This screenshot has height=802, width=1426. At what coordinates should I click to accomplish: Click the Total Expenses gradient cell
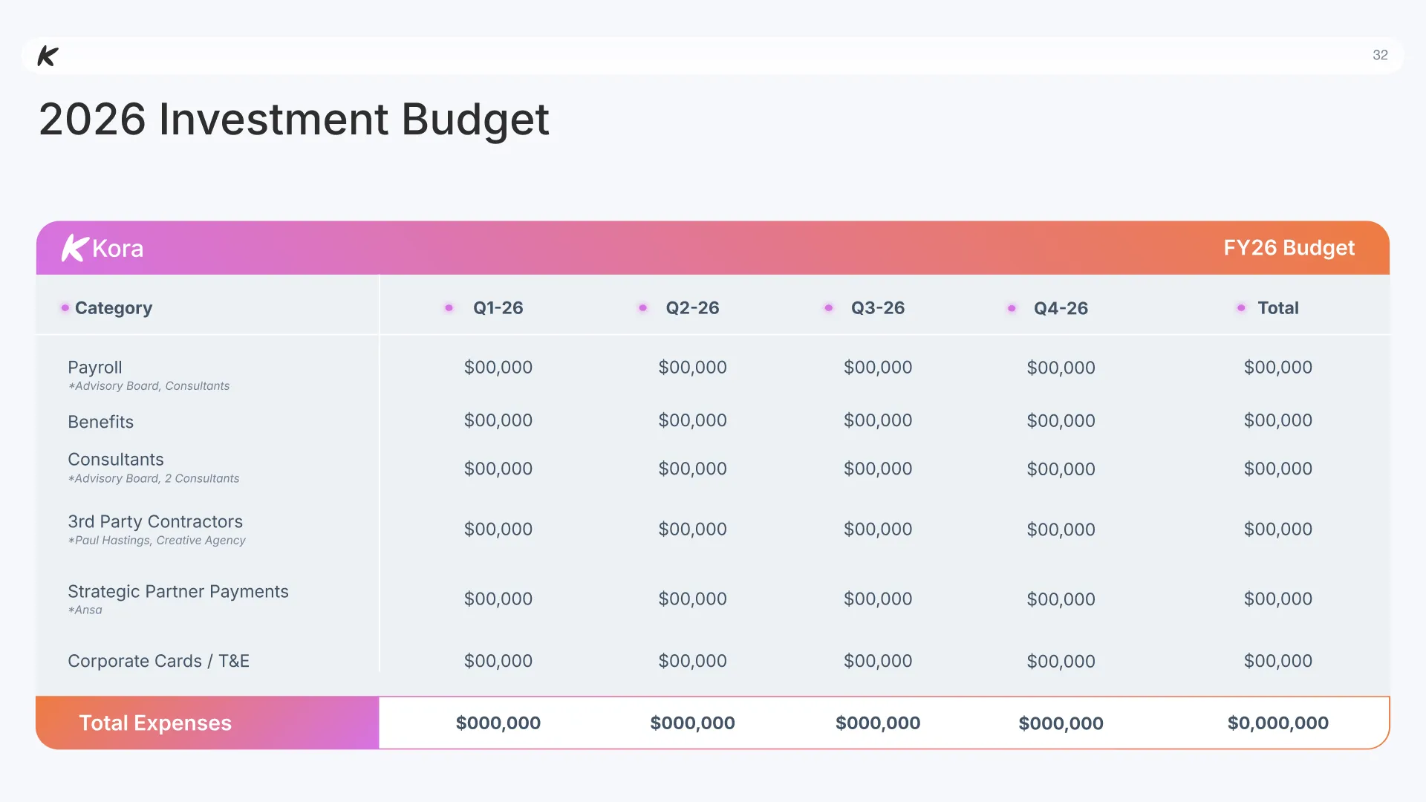coord(207,723)
